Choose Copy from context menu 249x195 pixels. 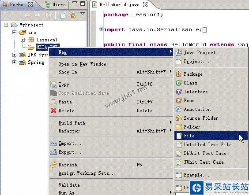tap(111, 84)
